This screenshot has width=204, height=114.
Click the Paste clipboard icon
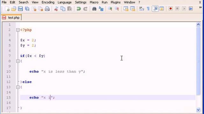pos(69,9)
